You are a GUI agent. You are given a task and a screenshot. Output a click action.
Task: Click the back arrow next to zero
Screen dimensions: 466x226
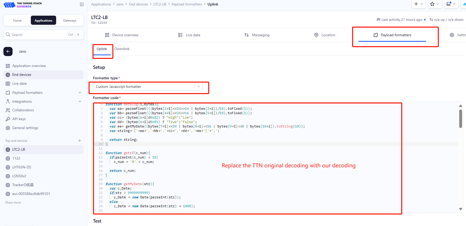click(8, 51)
